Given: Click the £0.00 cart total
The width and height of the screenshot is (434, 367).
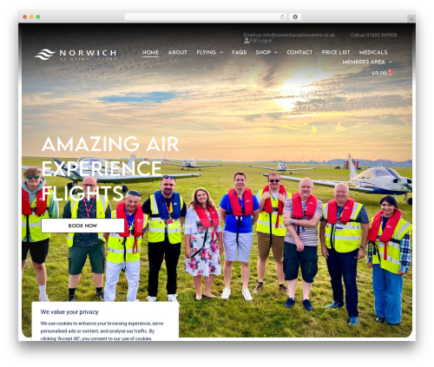Looking at the screenshot, I should pos(379,73).
